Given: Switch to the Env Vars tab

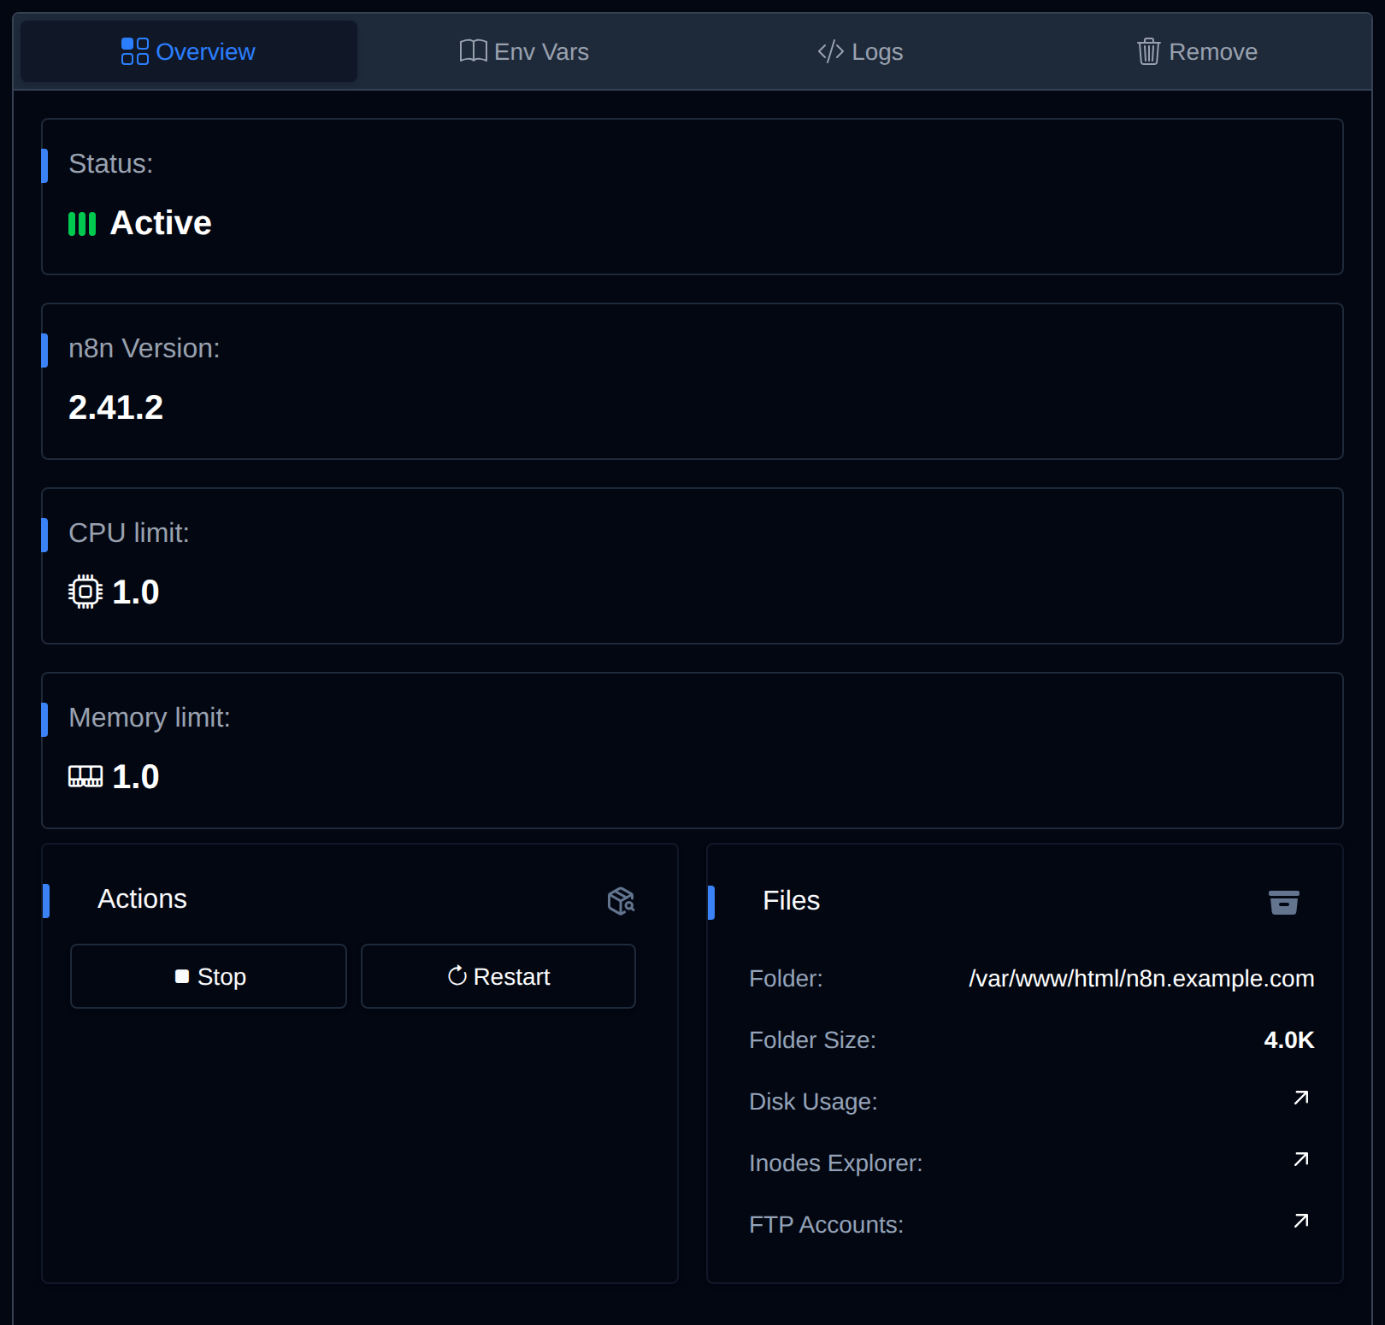Looking at the screenshot, I should (x=524, y=51).
